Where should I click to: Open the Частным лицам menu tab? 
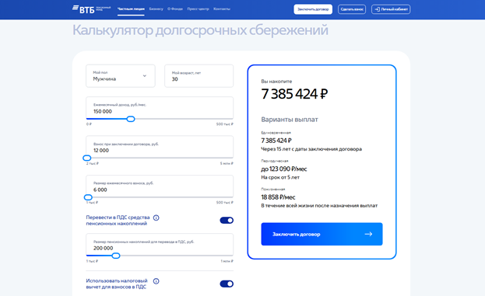pyautogui.click(x=131, y=9)
